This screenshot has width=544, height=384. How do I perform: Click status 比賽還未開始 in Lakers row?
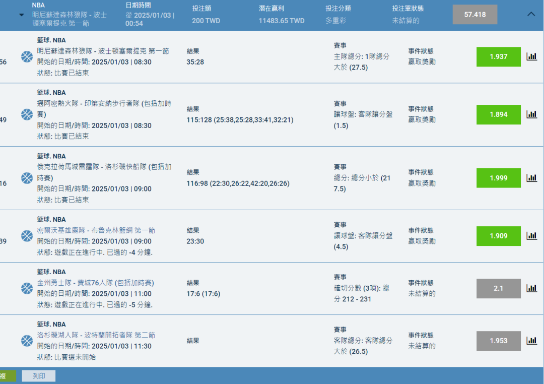75,357
